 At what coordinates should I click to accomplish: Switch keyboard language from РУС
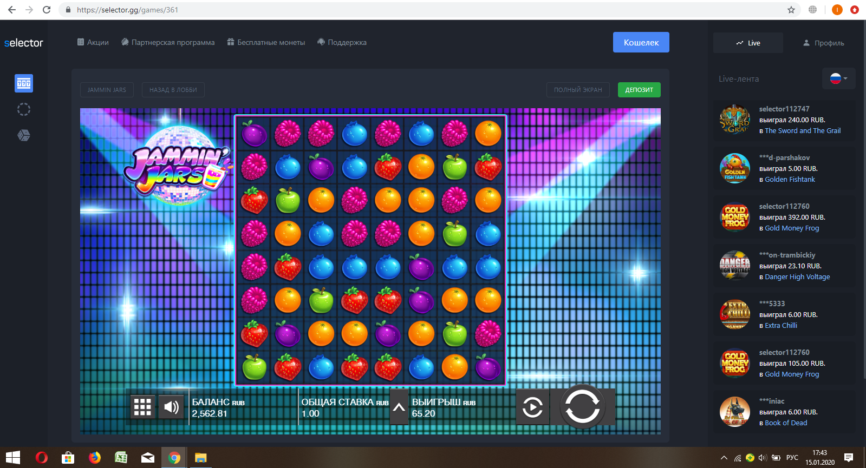pyautogui.click(x=792, y=458)
